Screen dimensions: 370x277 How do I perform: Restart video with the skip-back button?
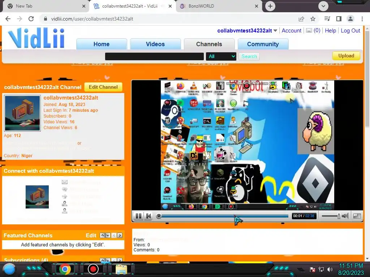pyautogui.click(x=149, y=216)
